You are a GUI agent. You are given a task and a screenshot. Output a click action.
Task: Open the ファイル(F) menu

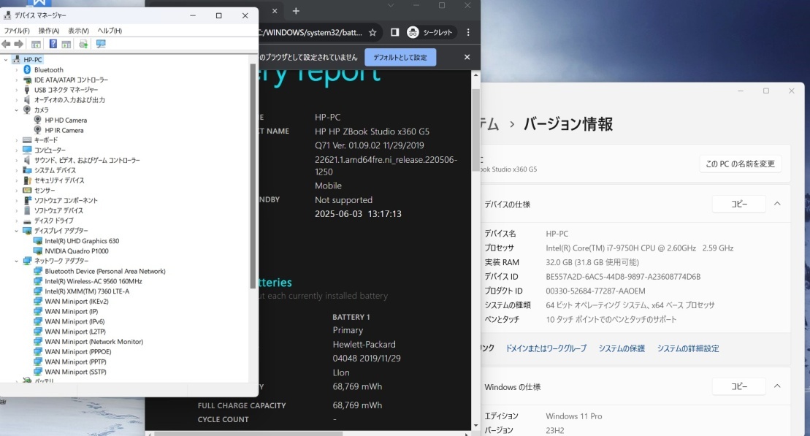click(17, 31)
